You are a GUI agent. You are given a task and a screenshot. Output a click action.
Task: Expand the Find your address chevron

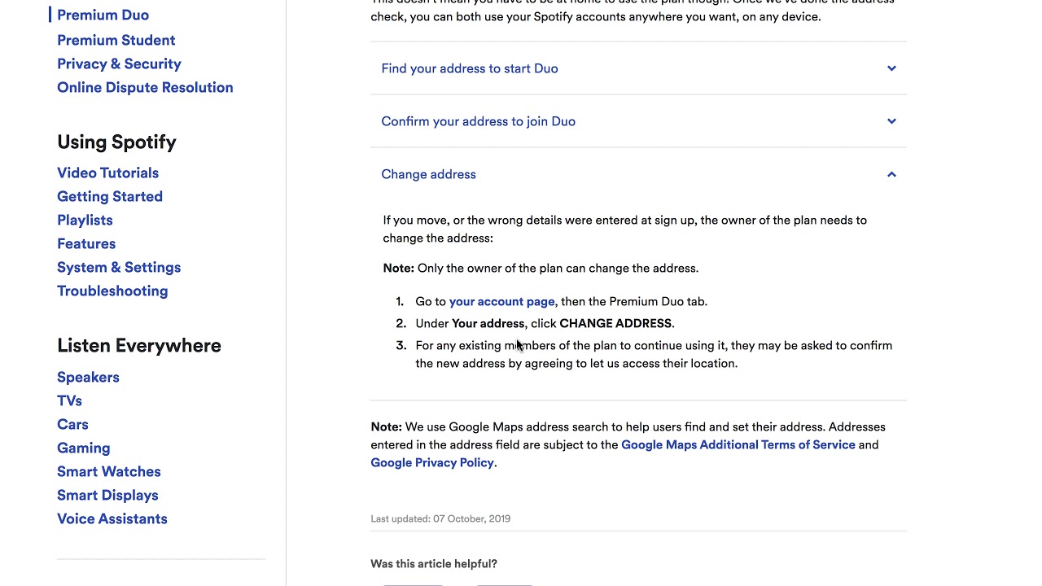click(x=891, y=68)
